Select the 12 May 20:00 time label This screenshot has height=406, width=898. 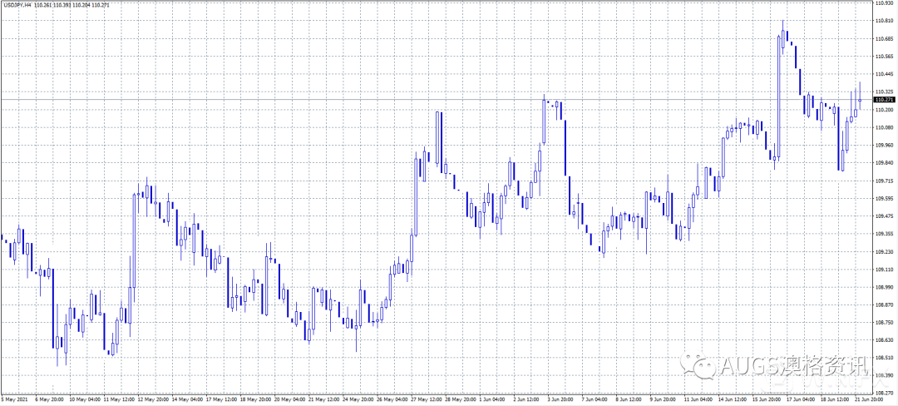(x=153, y=399)
